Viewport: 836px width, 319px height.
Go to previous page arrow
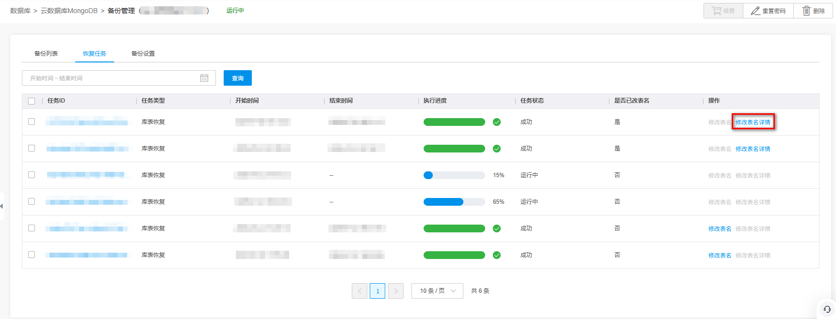pos(360,291)
